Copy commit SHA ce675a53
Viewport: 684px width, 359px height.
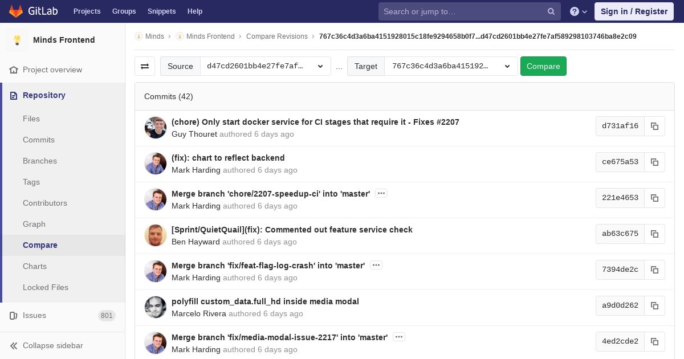(x=654, y=162)
